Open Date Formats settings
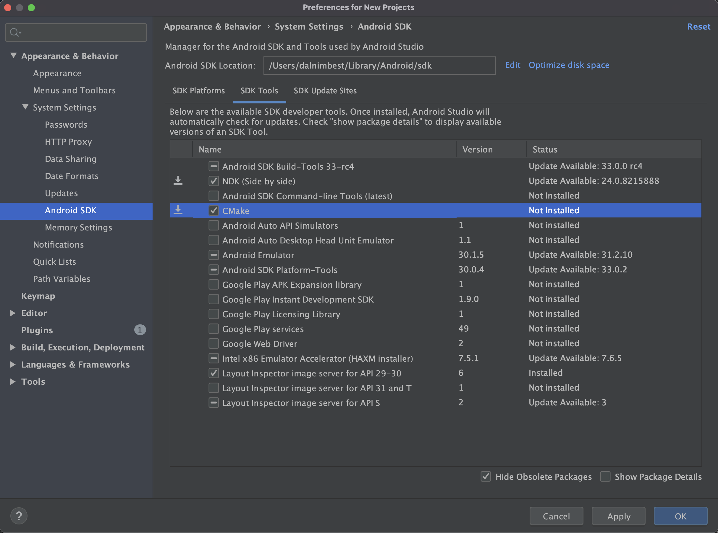 pos(72,176)
